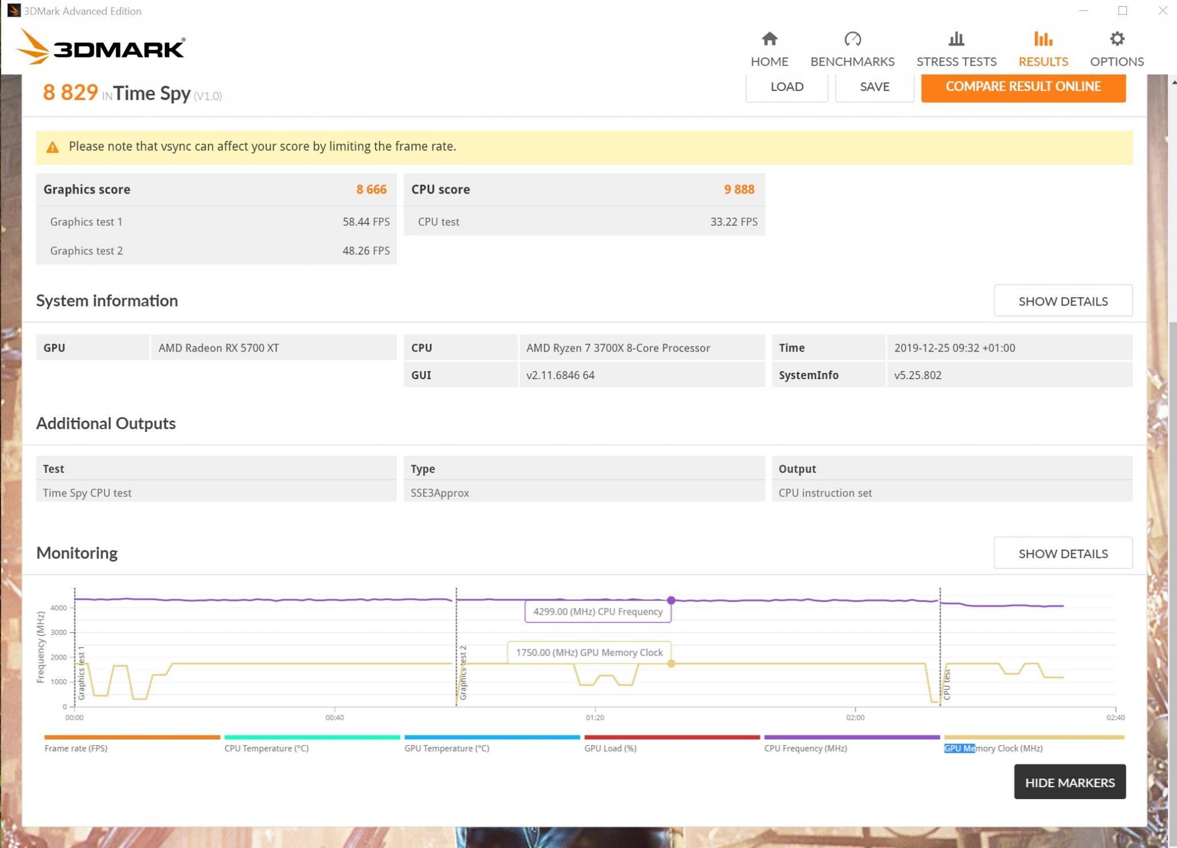Click SystemInfo version v5.25.802

pyautogui.click(x=918, y=375)
